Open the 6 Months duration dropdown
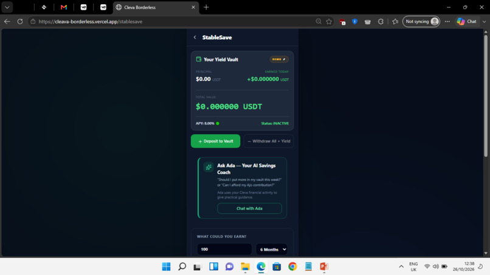Image resolution: width=490 pixels, height=275 pixels. (272, 249)
